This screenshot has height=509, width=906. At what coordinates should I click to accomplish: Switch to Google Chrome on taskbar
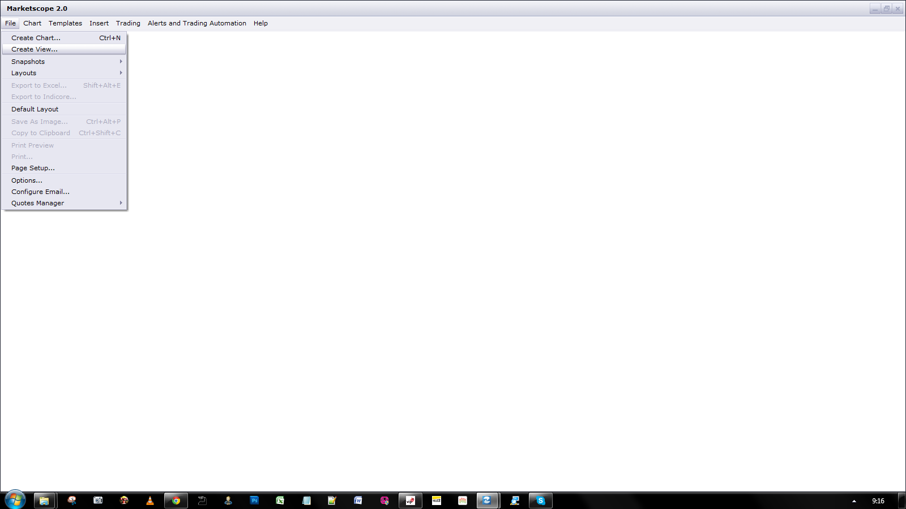pyautogui.click(x=176, y=501)
